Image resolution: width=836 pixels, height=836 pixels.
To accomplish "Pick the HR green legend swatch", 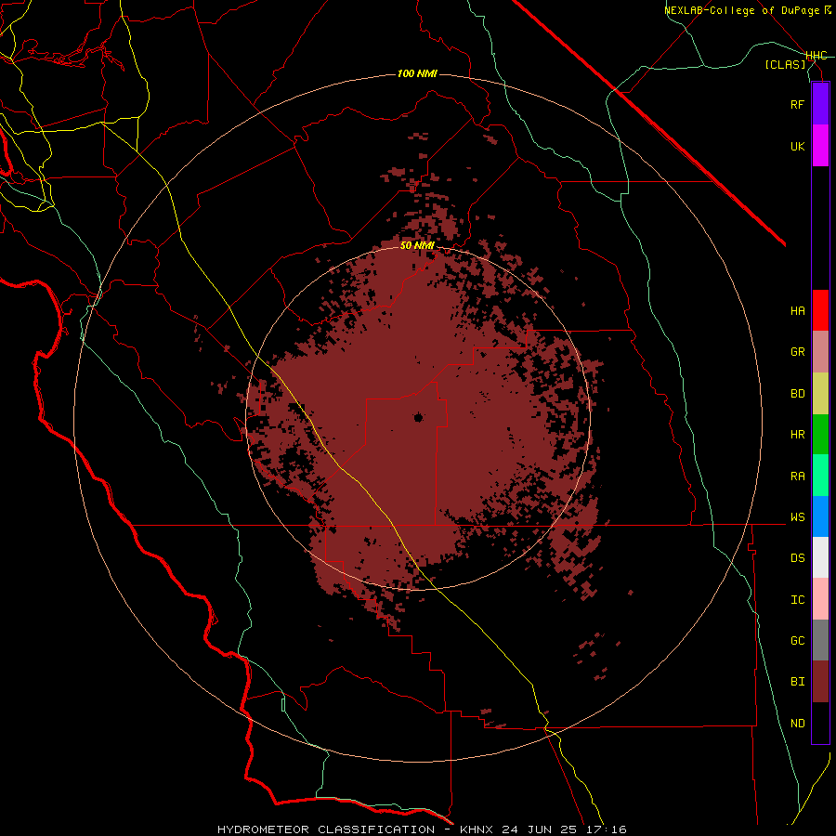I will [x=820, y=434].
